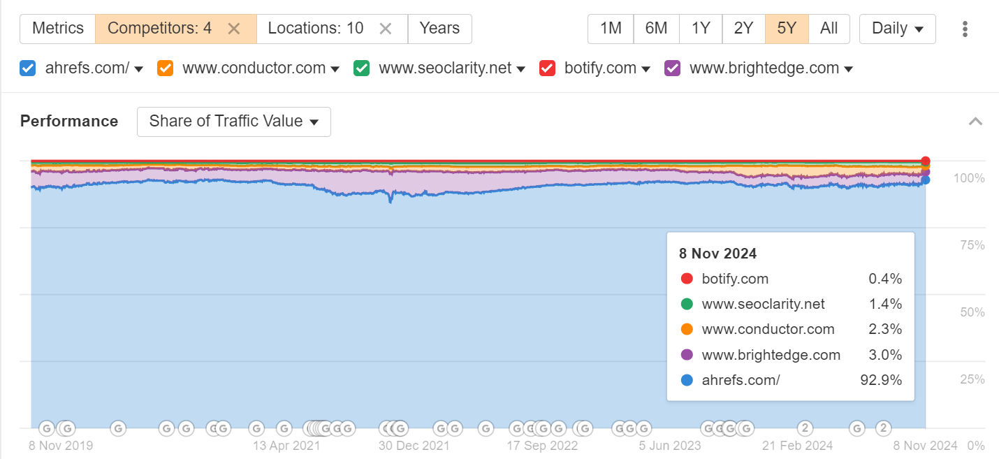Select the All time range
Screen dimensions: 999x459
point(829,29)
